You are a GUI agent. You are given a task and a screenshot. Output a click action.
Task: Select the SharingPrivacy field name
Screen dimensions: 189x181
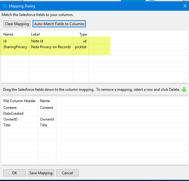(15, 47)
